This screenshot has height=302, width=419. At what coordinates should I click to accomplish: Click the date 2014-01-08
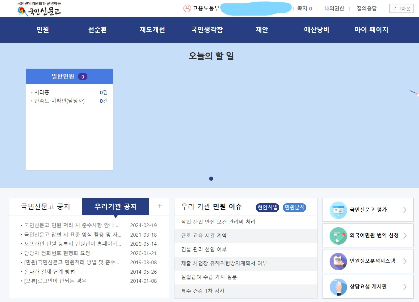[x=143, y=281]
